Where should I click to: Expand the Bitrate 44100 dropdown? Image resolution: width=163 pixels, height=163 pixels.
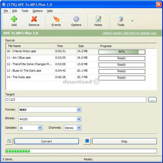click(79, 119)
